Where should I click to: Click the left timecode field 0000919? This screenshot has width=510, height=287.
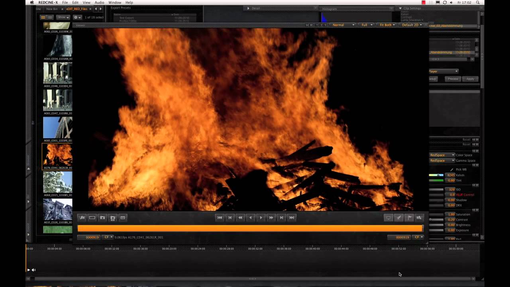click(89, 237)
